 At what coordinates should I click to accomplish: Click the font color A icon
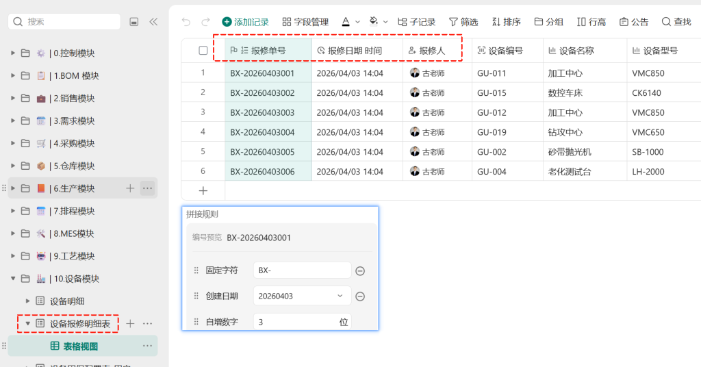[346, 22]
